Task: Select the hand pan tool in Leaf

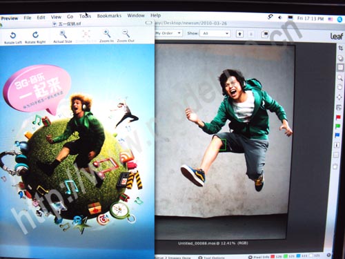Action: coord(339,88)
